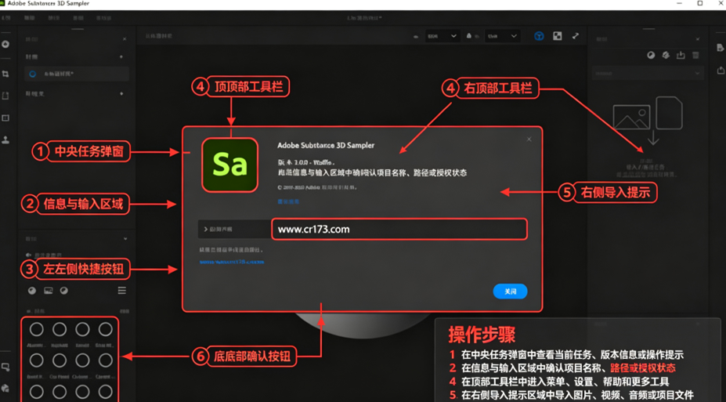Click the round assets icon atop left sidebar

pos(5,45)
